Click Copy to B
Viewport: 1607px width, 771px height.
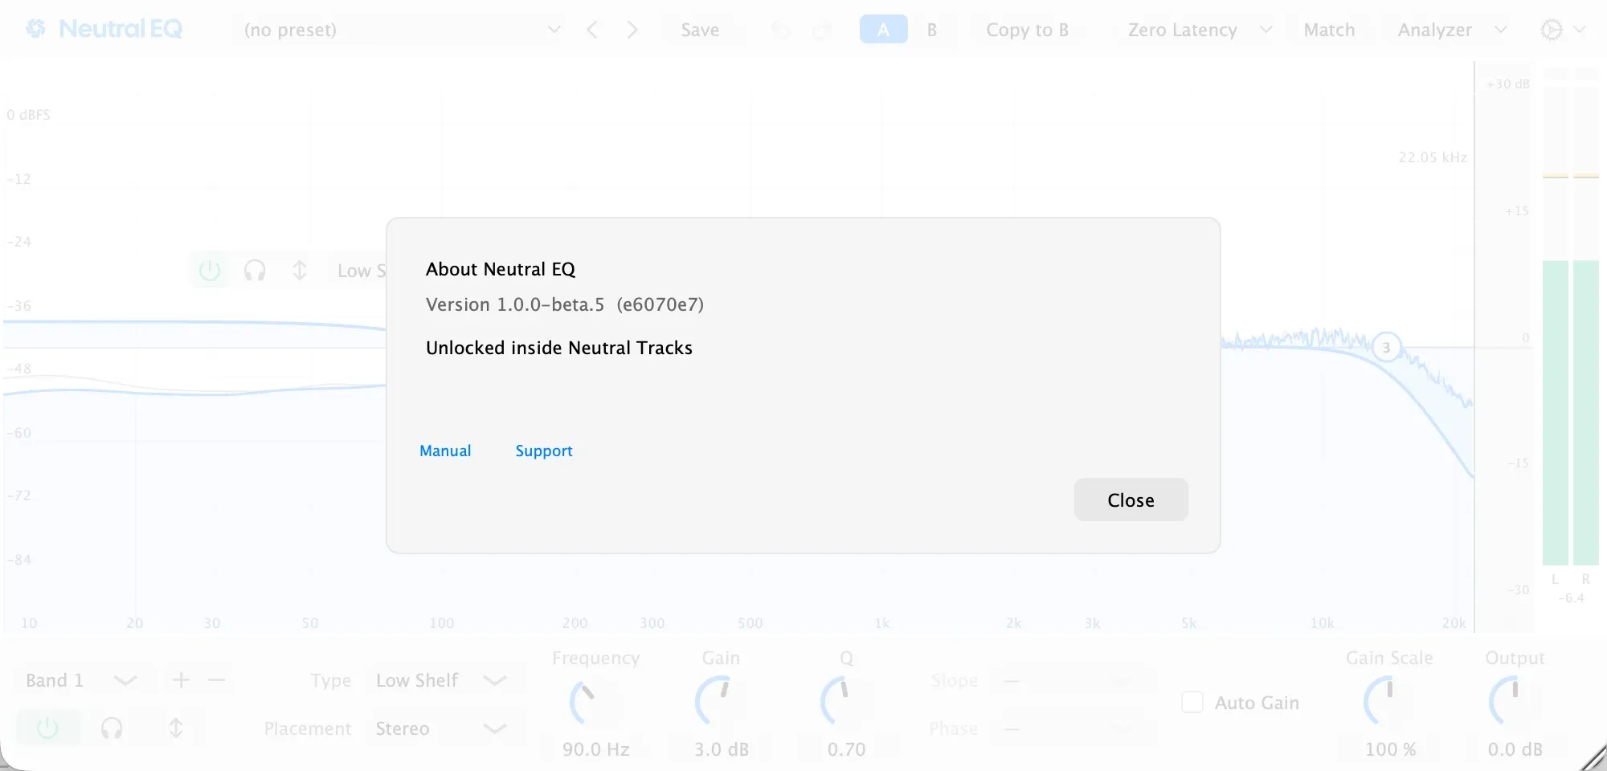click(x=1027, y=30)
